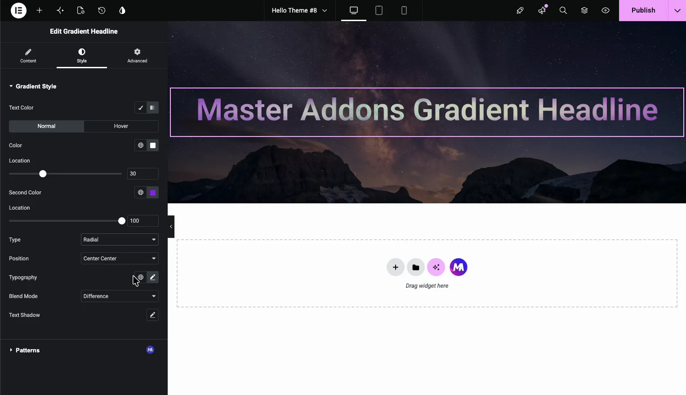Switch to Style tab

pos(82,56)
